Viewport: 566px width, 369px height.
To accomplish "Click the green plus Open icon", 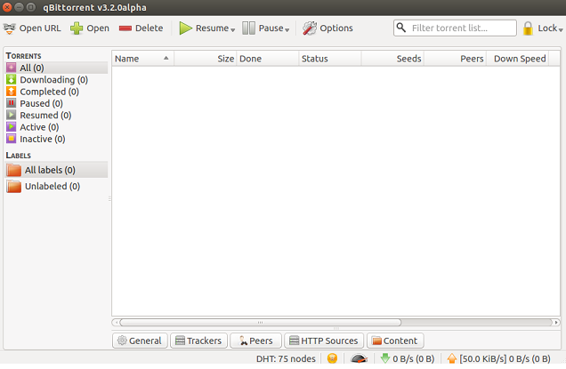I will [77, 28].
